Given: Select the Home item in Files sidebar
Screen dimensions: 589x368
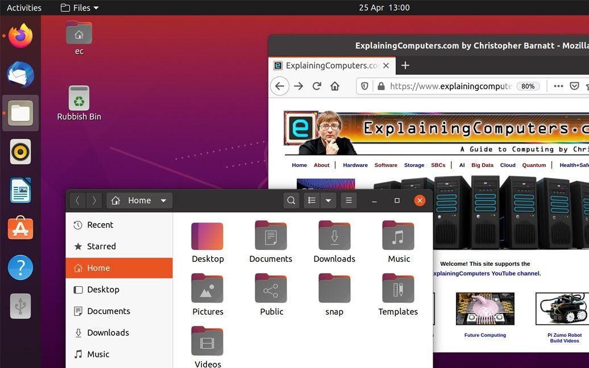Looking at the screenshot, I should pyautogui.click(x=98, y=267).
